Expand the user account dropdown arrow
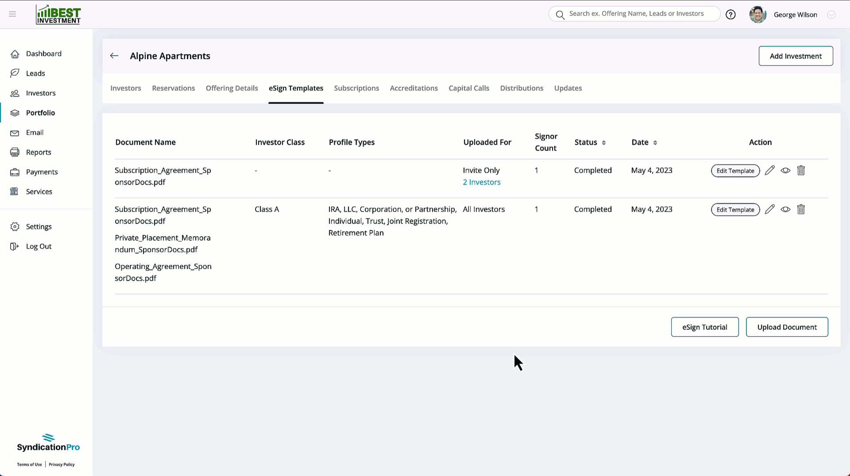 831,15
